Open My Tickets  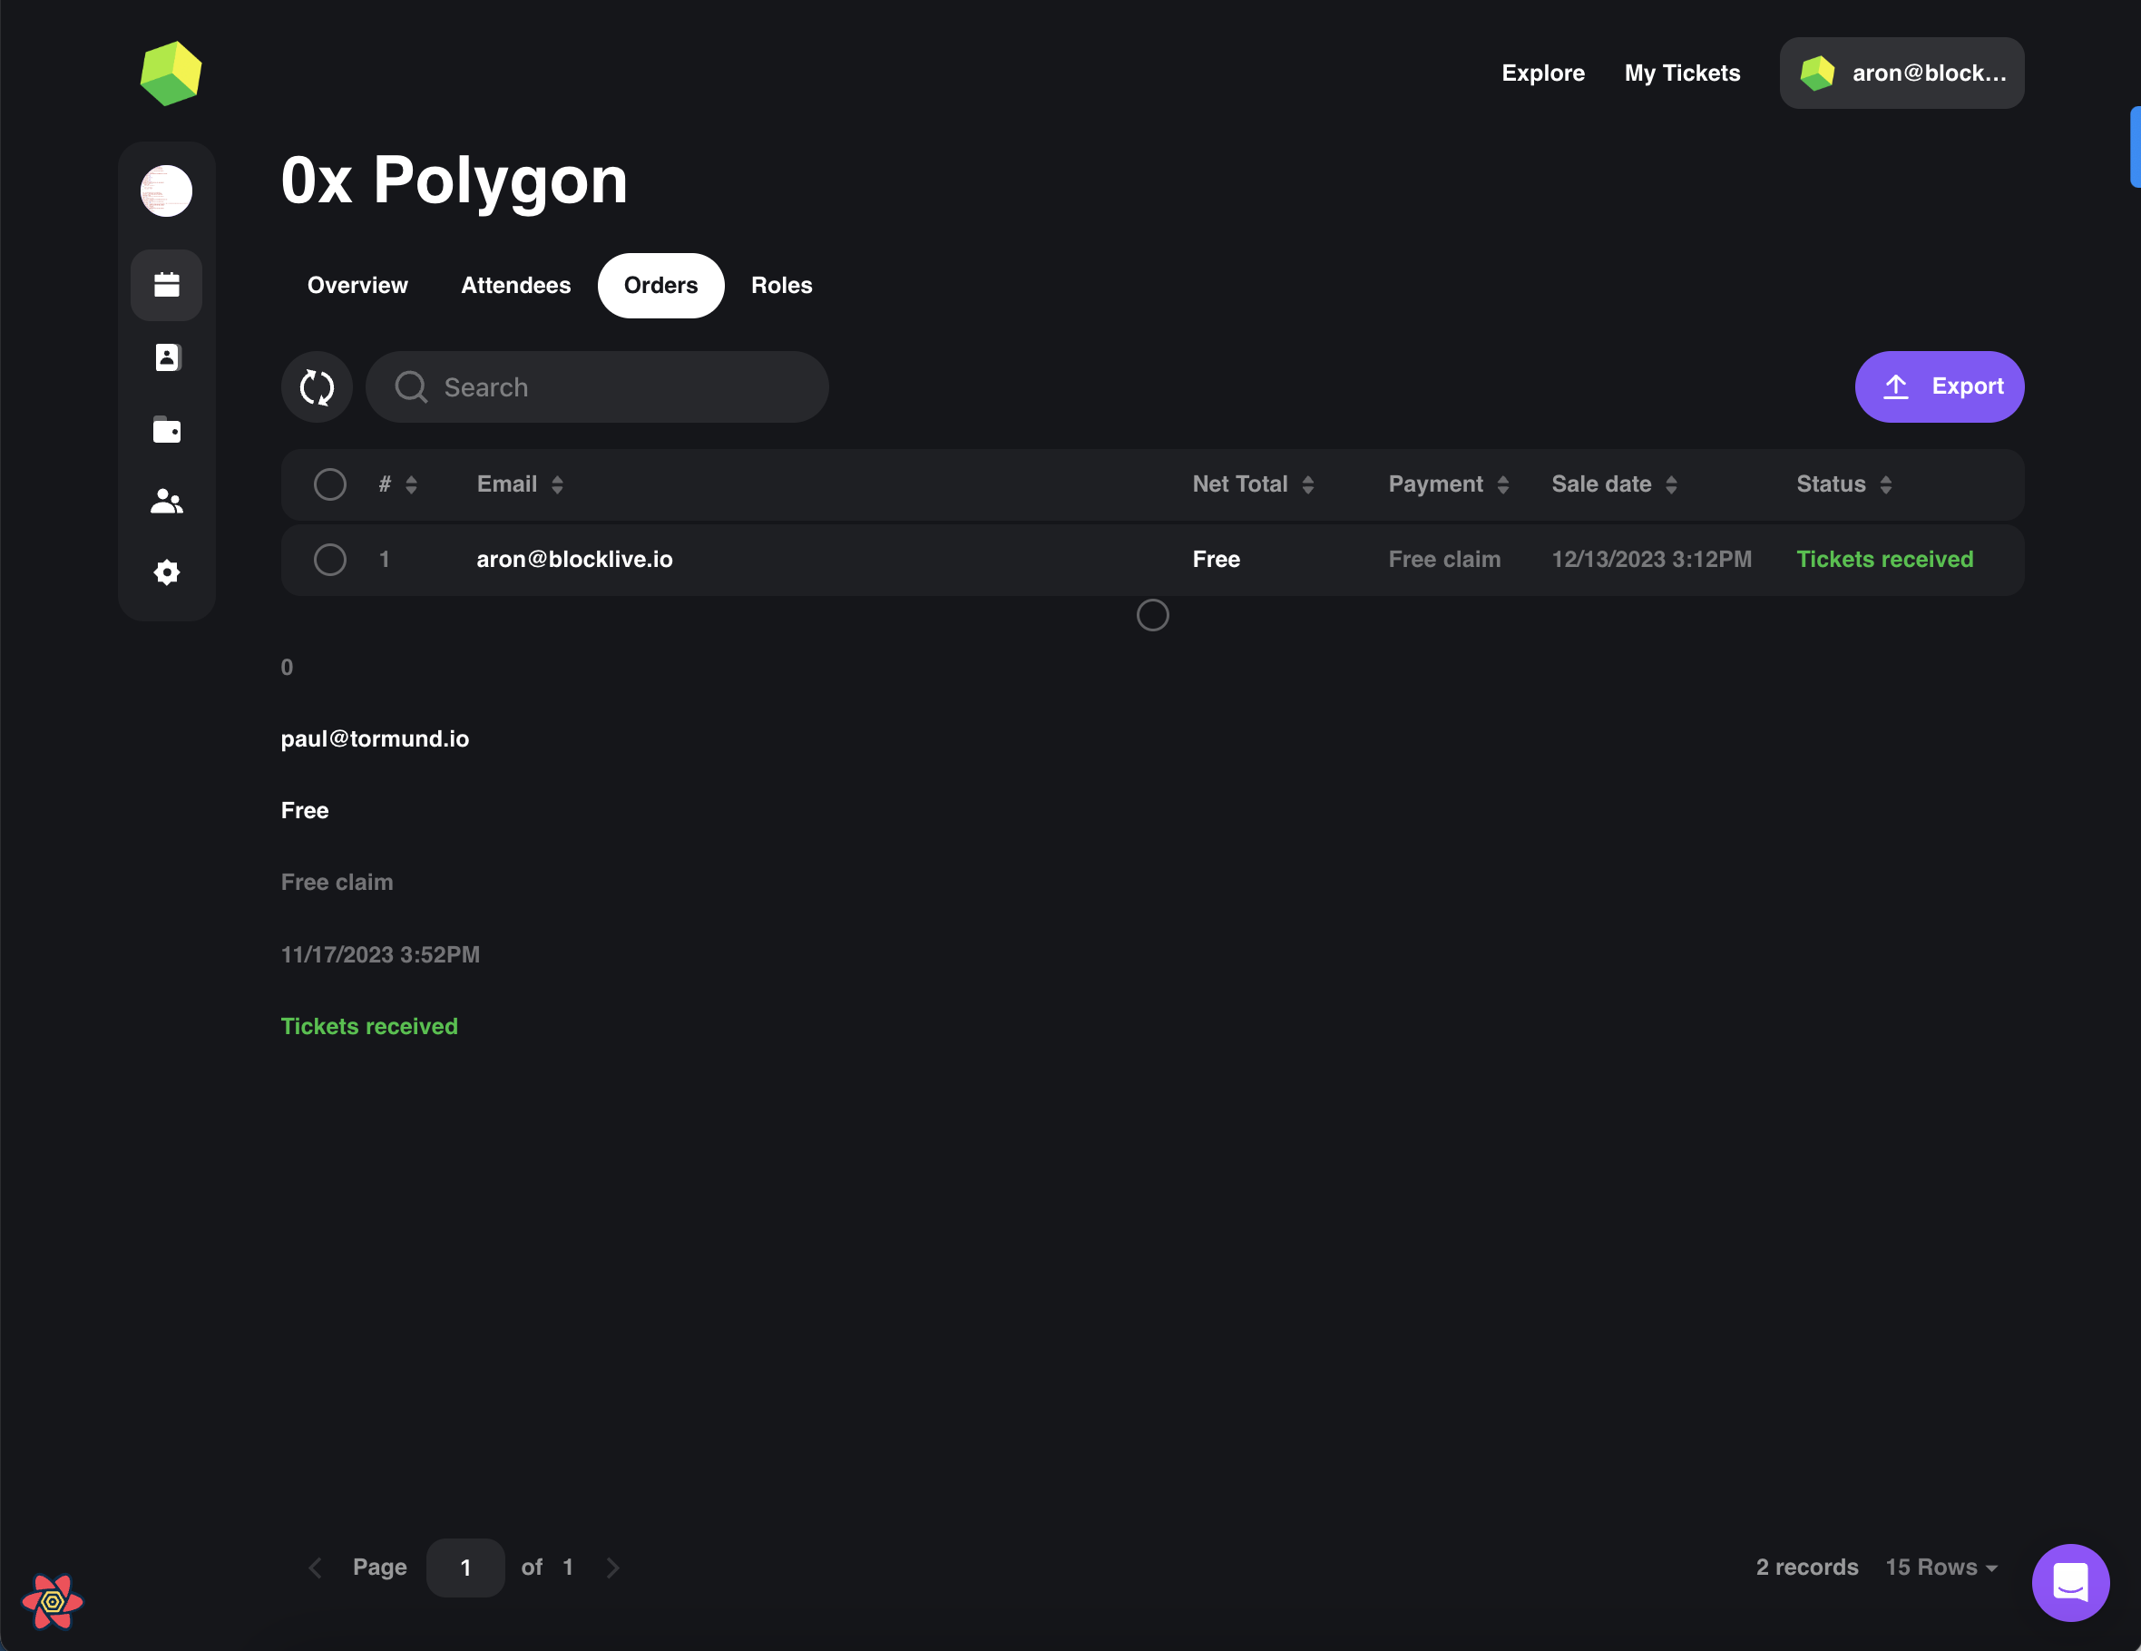pos(1682,73)
